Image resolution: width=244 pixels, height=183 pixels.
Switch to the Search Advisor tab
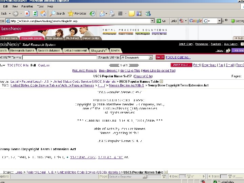(49, 50)
